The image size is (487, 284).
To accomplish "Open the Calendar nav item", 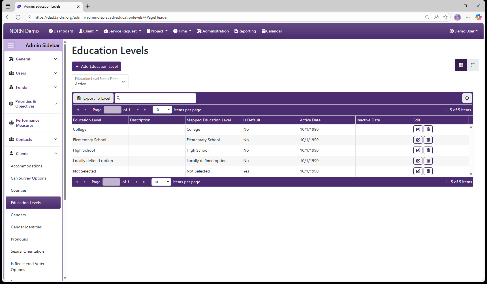I will click(272, 31).
